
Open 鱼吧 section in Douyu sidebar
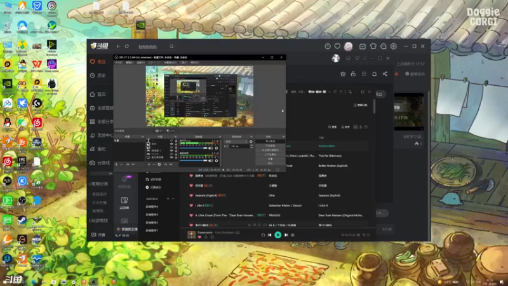(98, 149)
